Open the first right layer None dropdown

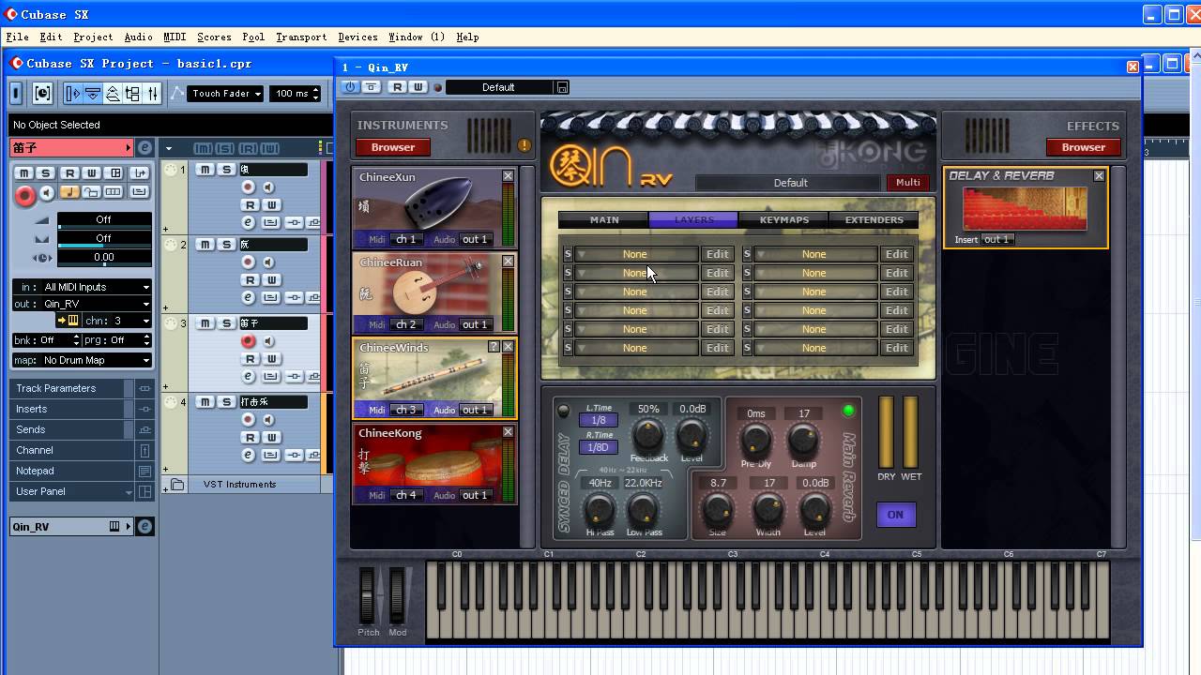tap(814, 254)
